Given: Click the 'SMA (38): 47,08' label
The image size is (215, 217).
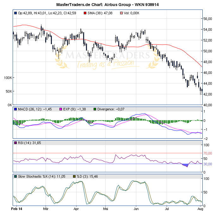Looking at the screenshot, I should 100,13.
